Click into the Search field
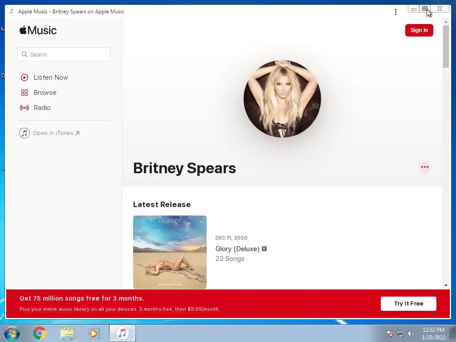The image size is (456, 342). (x=64, y=54)
